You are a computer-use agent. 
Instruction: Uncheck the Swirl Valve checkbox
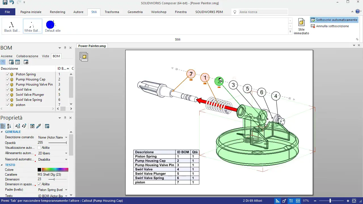tap(8, 90)
